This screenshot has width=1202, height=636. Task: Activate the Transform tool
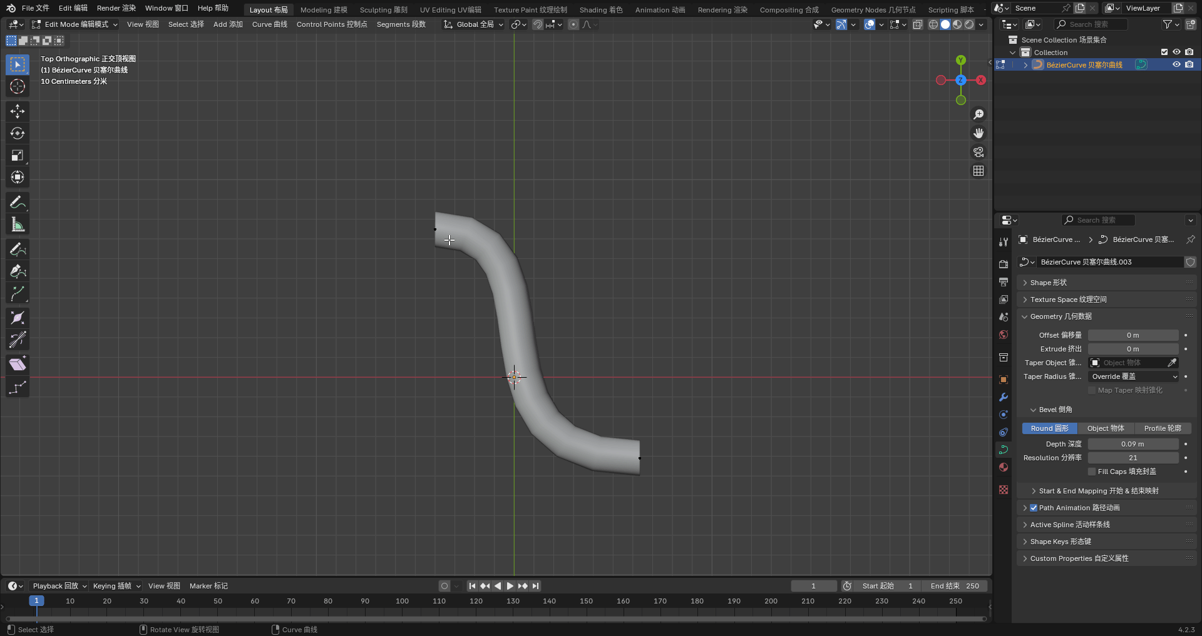pos(18,177)
